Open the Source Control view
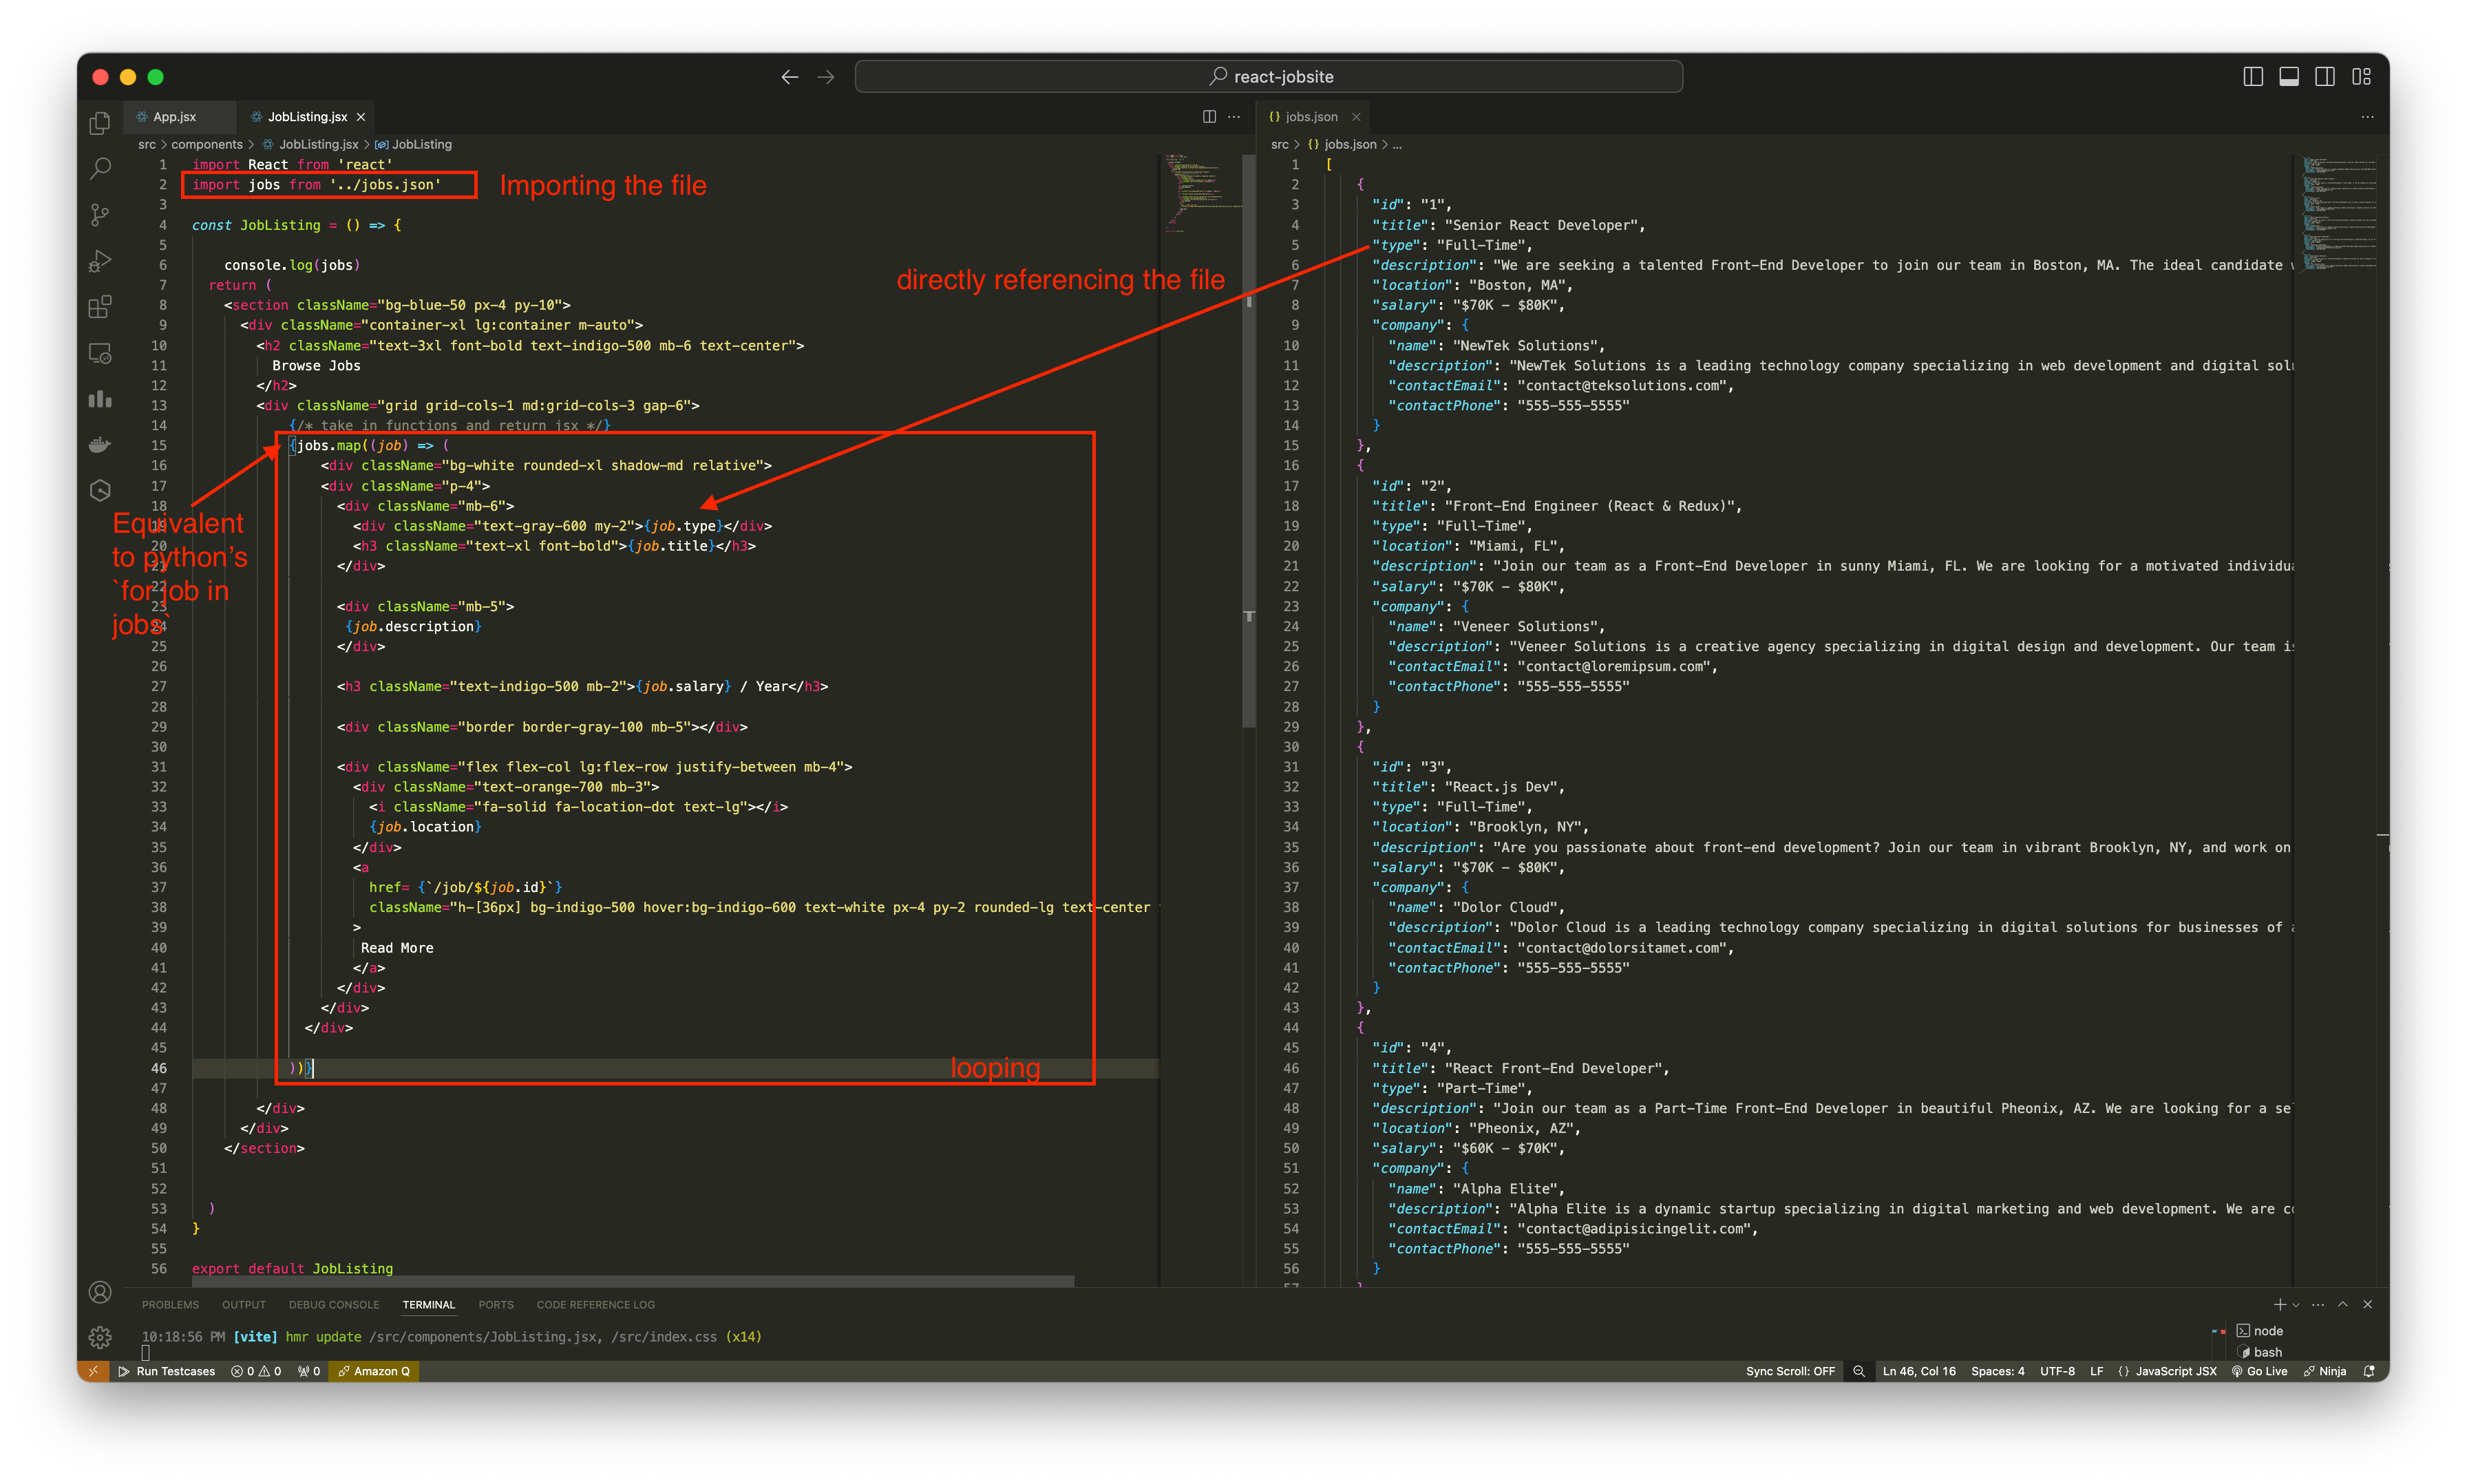Screen dimensions: 2467x1484 coord(100,215)
